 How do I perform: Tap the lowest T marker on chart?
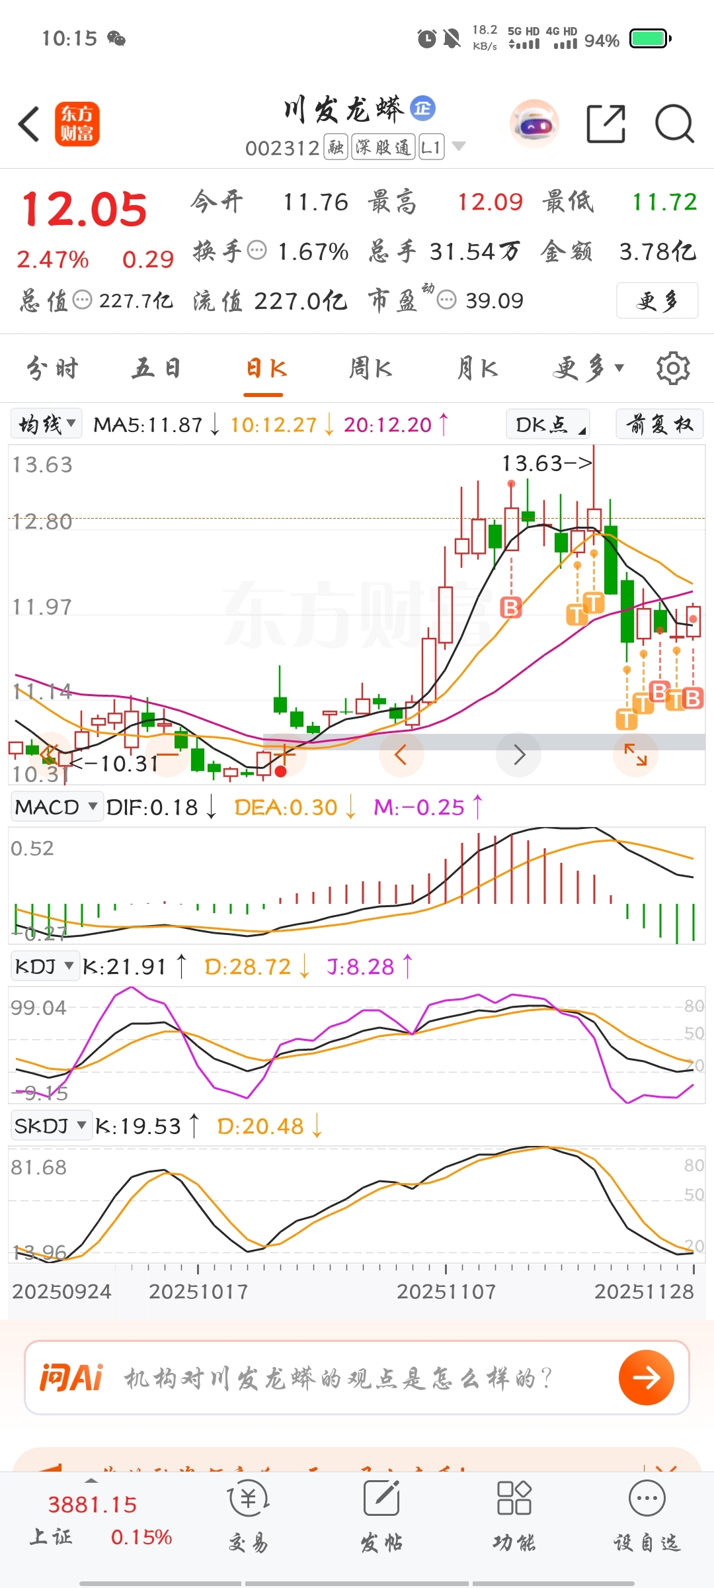click(x=626, y=719)
